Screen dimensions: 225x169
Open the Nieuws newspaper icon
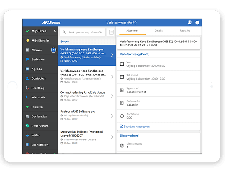pos(27,50)
